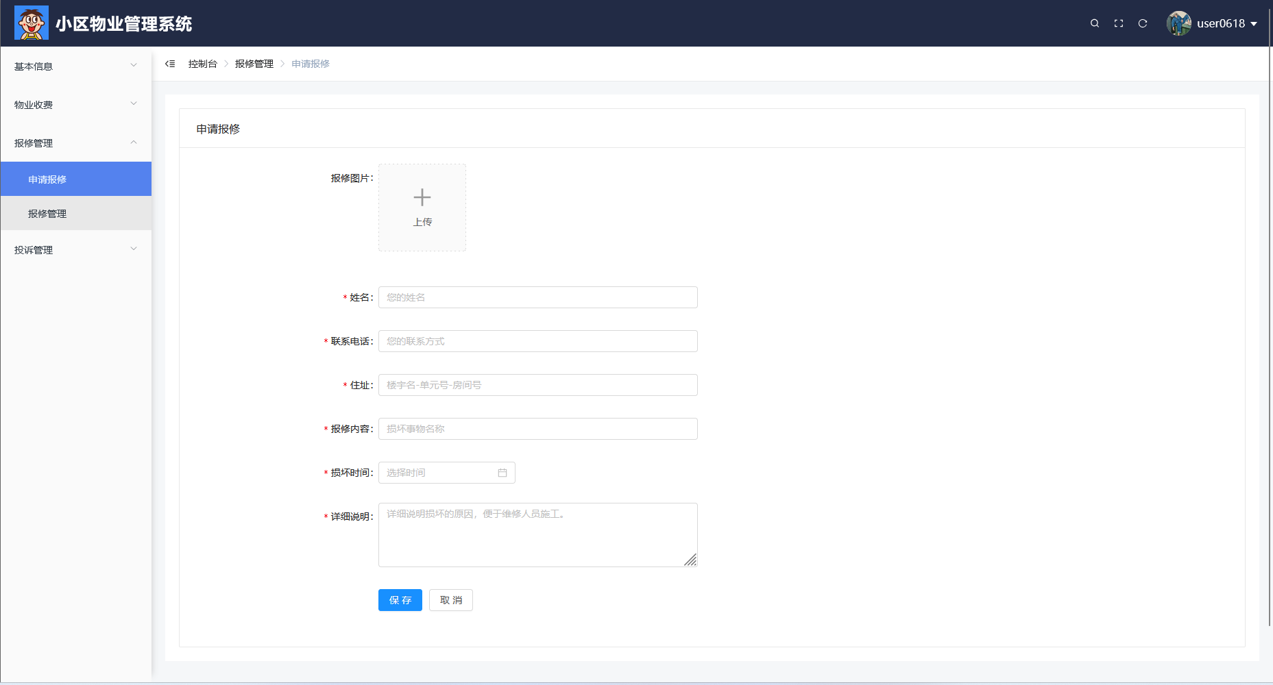Open the user0618 dropdown menu
This screenshot has height=685, width=1273.
pyautogui.click(x=1213, y=23)
